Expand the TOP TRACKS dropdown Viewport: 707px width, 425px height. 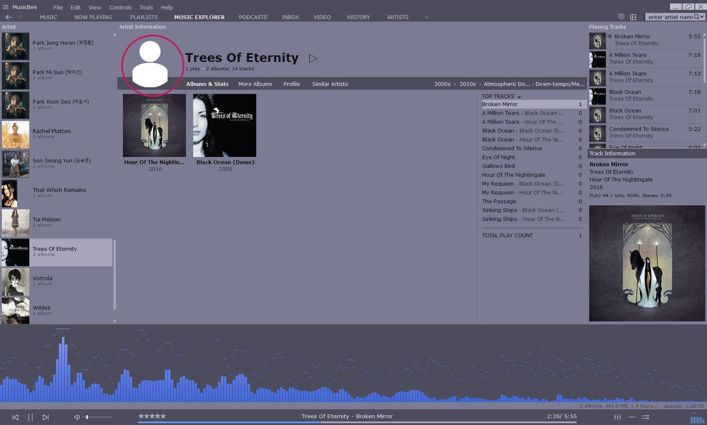[519, 97]
